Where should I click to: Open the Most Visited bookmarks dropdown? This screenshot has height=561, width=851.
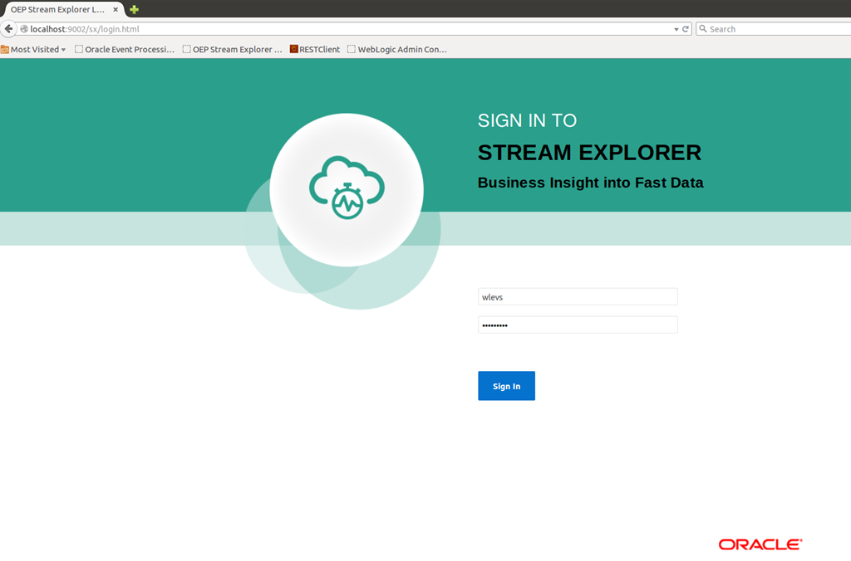[x=33, y=49]
